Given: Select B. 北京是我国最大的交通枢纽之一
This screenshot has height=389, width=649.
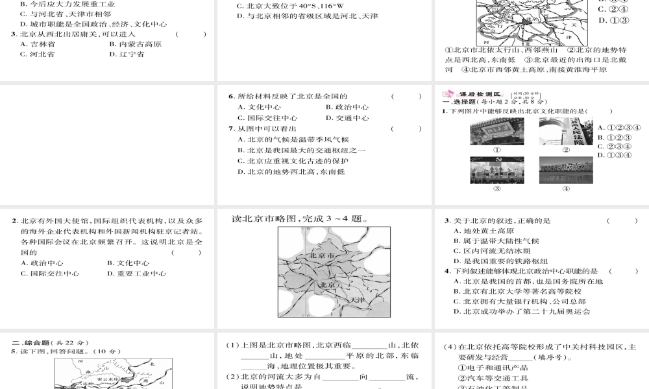Looking at the screenshot, I should (301, 150).
